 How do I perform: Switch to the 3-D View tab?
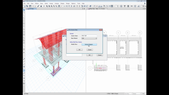(x=31, y=9)
